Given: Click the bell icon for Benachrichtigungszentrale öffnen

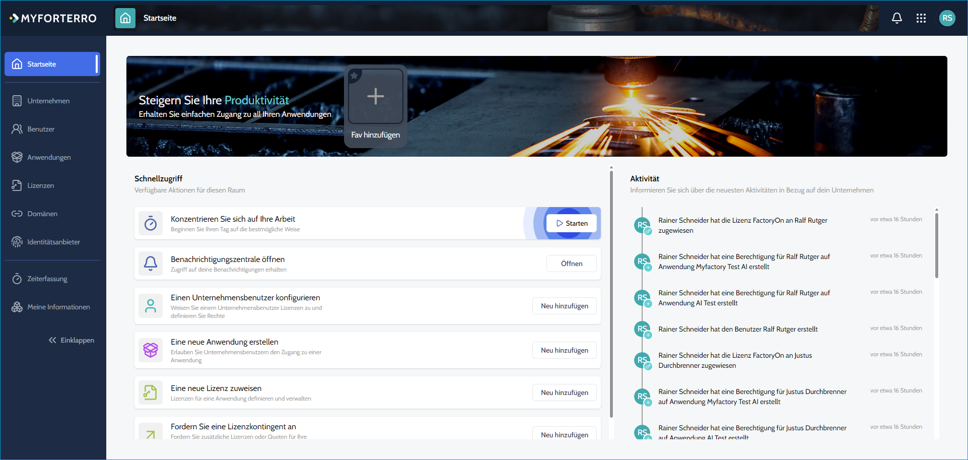Looking at the screenshot, I should 151,264.
